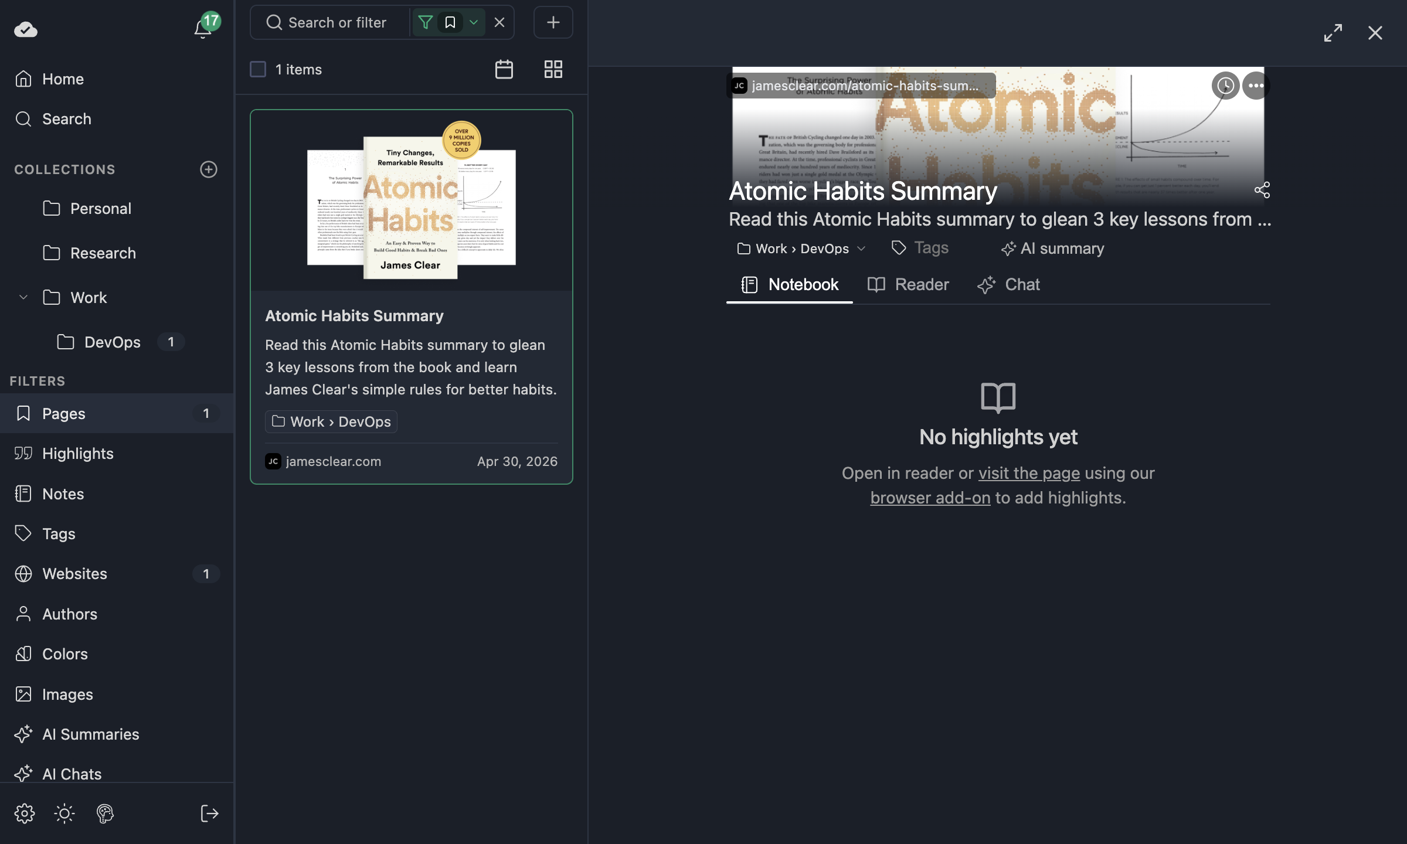Open the Tags filter in sidebar
Image resolution: width=1407 pixels, height=844 pixels.
[x=117, y=533]
